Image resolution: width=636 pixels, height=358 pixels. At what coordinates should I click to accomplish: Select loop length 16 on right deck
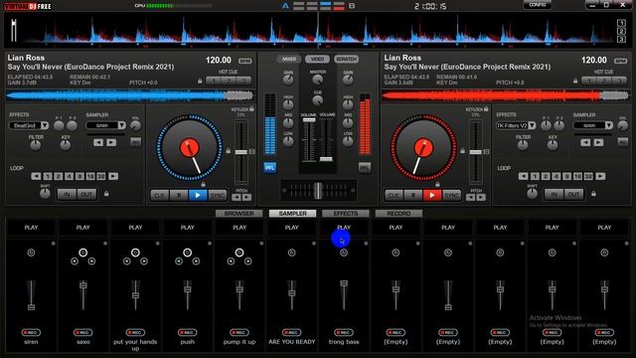coord(577,176)
